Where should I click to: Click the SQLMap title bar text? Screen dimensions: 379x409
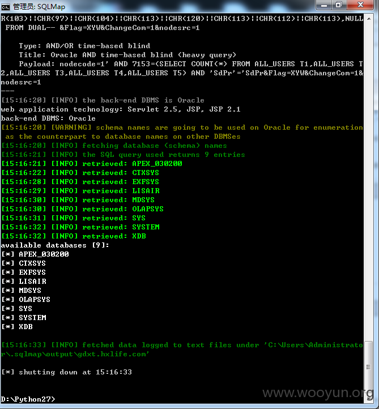(39, 7)
